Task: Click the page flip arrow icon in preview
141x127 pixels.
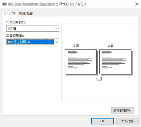Action: point(100,79)
